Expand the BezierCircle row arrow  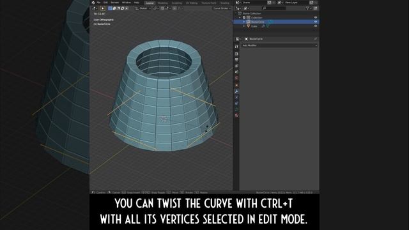coord(244,22)
